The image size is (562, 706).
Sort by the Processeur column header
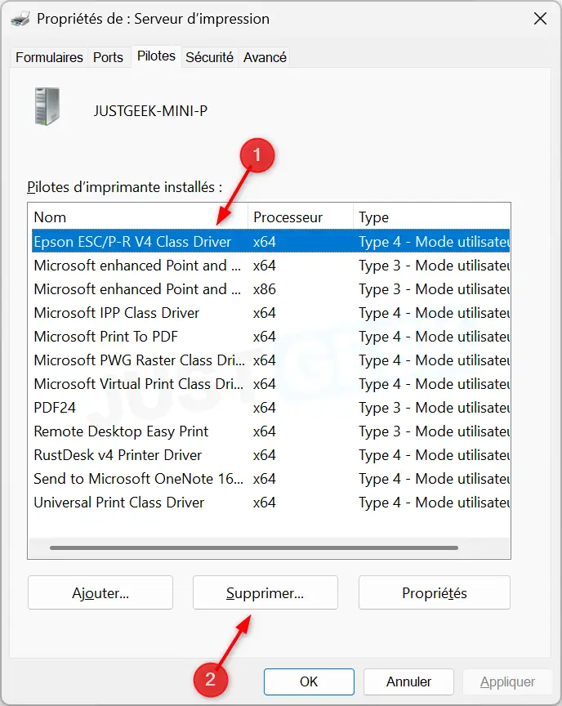[x=301, y=217]
